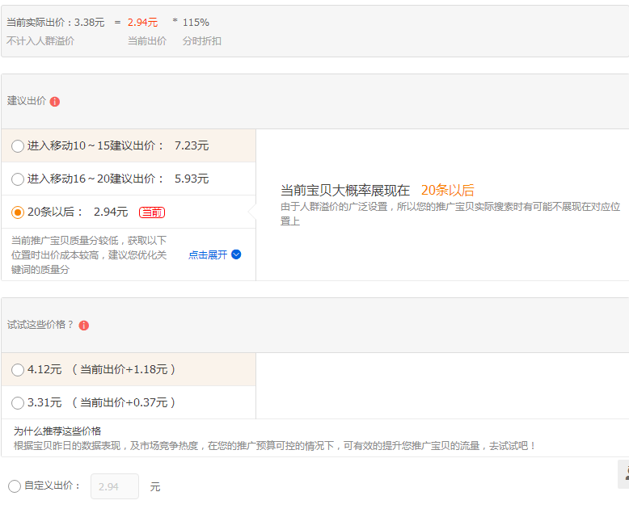Click the 试试这些价格？ section header
The height and width of the screenshot is (513, 629).
point(40,325)
